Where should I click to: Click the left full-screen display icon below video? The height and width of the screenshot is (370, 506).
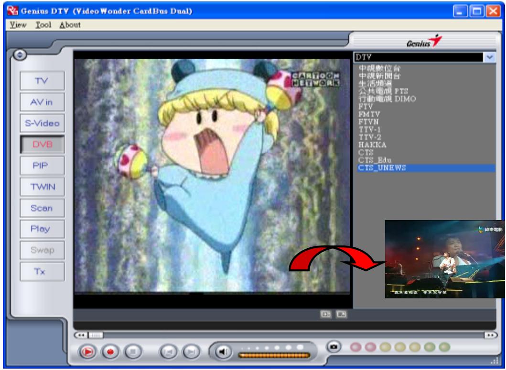tap(325, 314)
